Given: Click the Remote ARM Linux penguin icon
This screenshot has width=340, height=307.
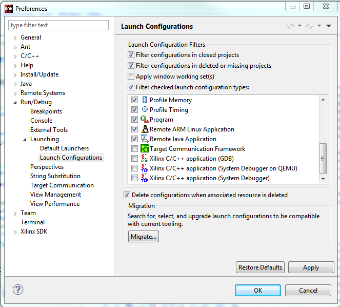Looking at the screenshot, I should 145,129.
